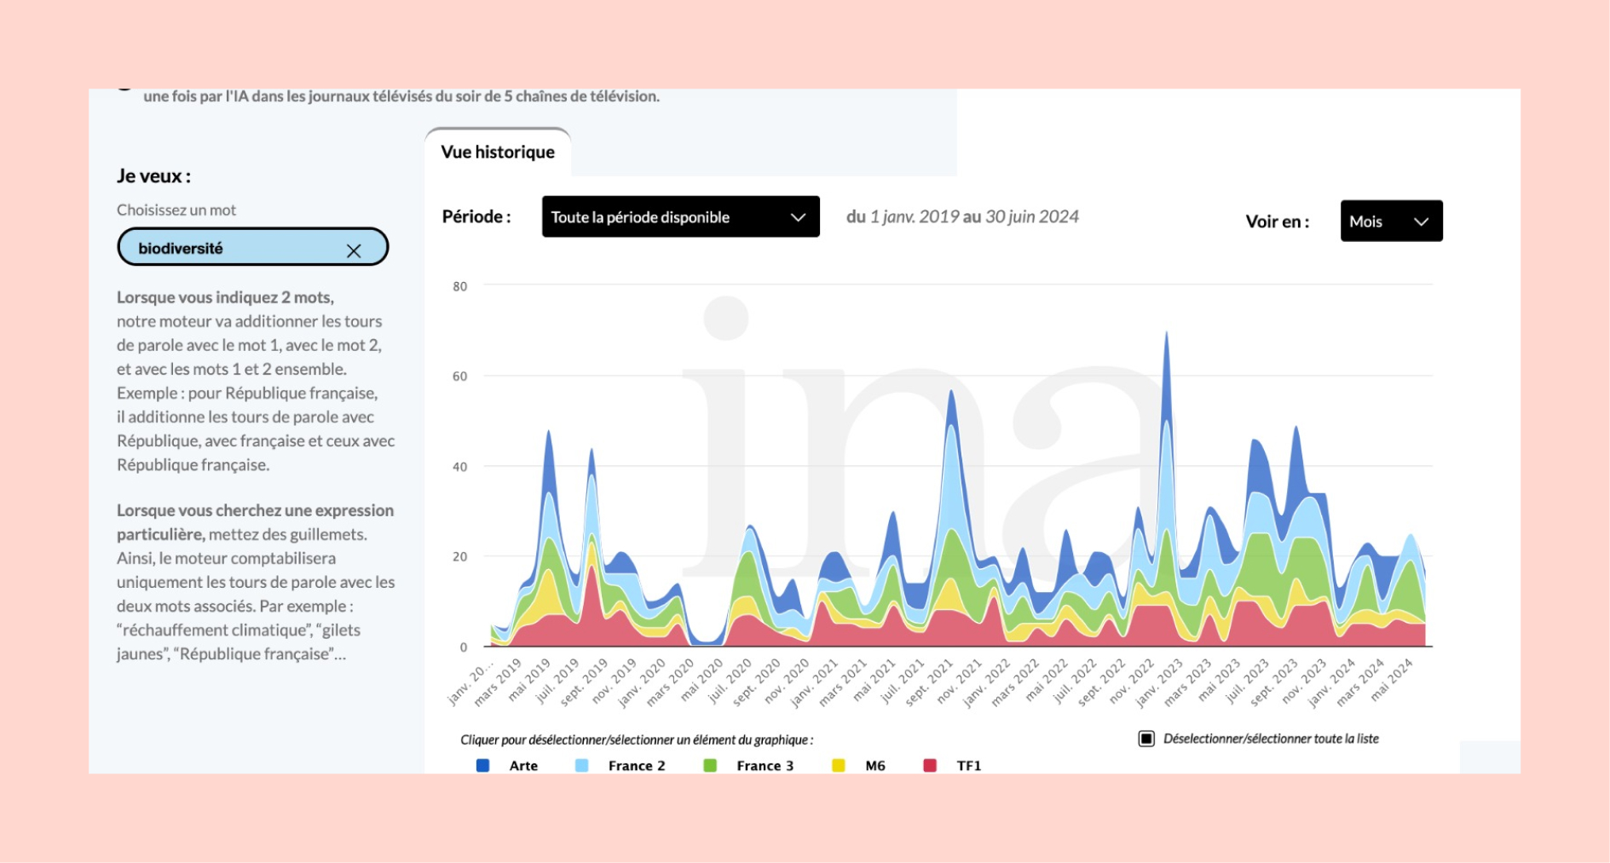The height and width of the screenshot is (863, 1610).
Task: Toggle the M6 yellow legend square
Action: coord(839,766)
